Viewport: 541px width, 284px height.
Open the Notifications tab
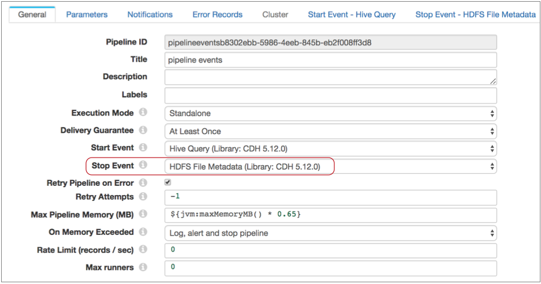coord(150,14)
